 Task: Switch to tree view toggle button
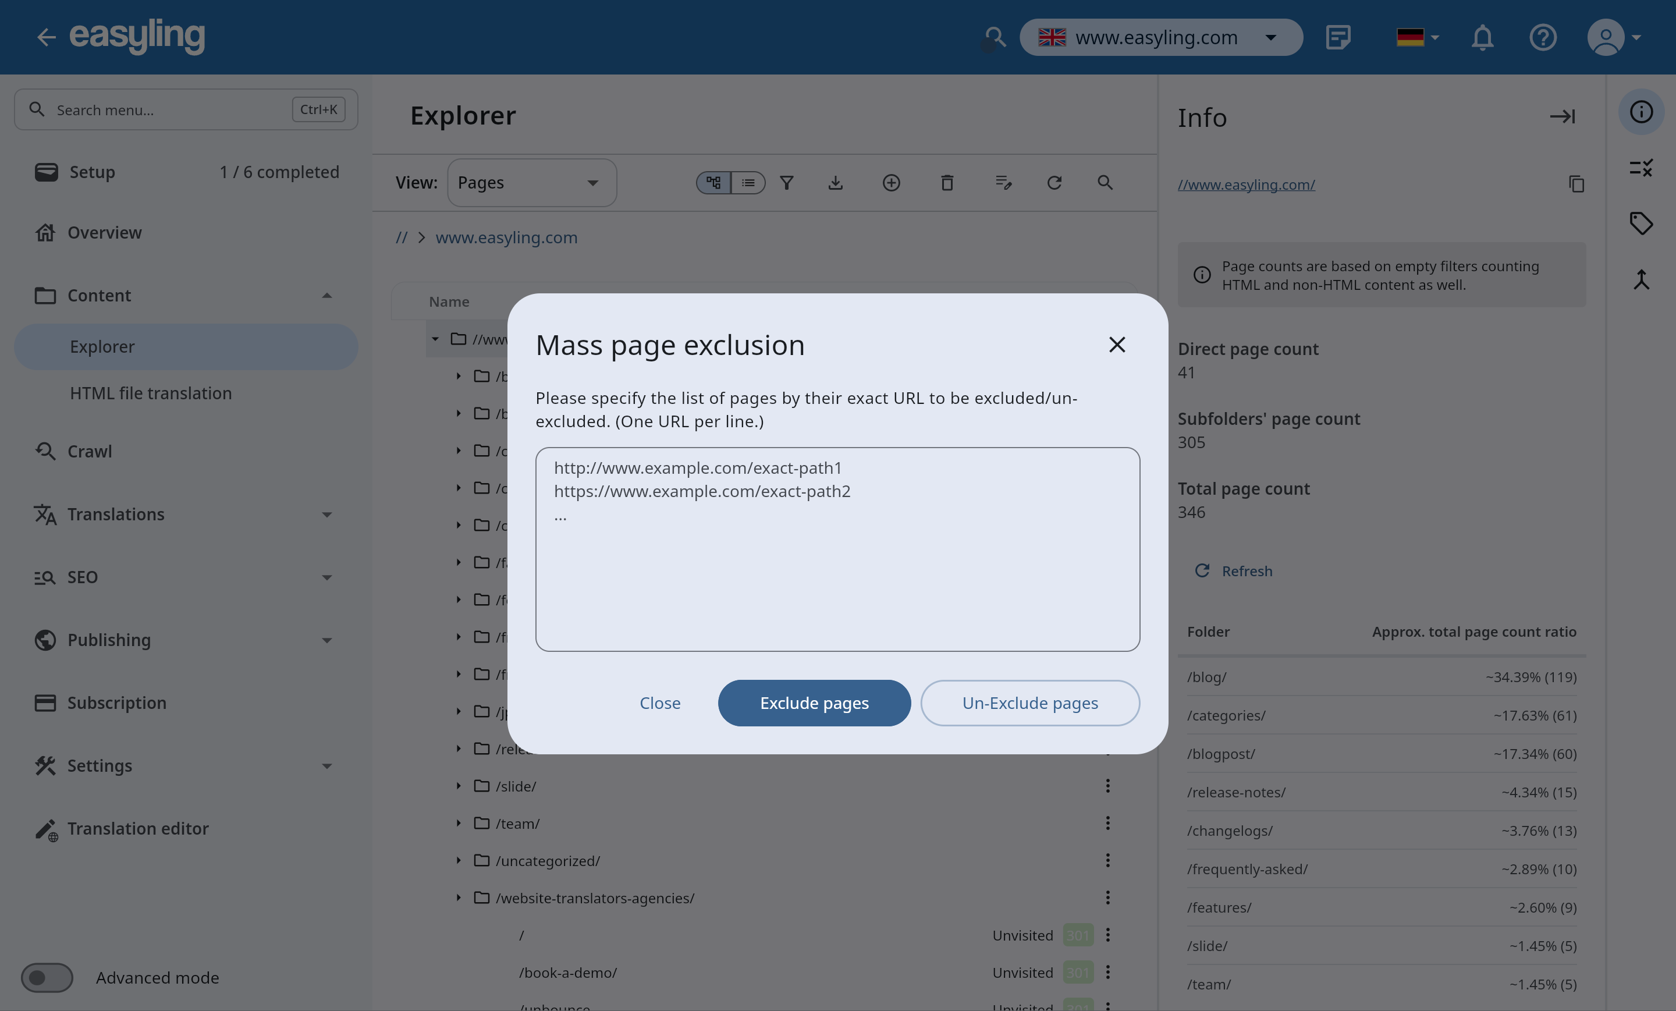coord(713,182)
